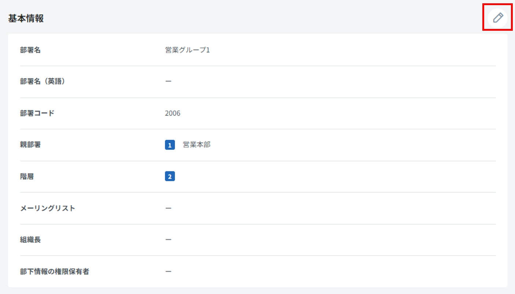Click the empty dash value for 部署名（英語）
Viewport: 515px width, 294px height.
tap(168, 82)
